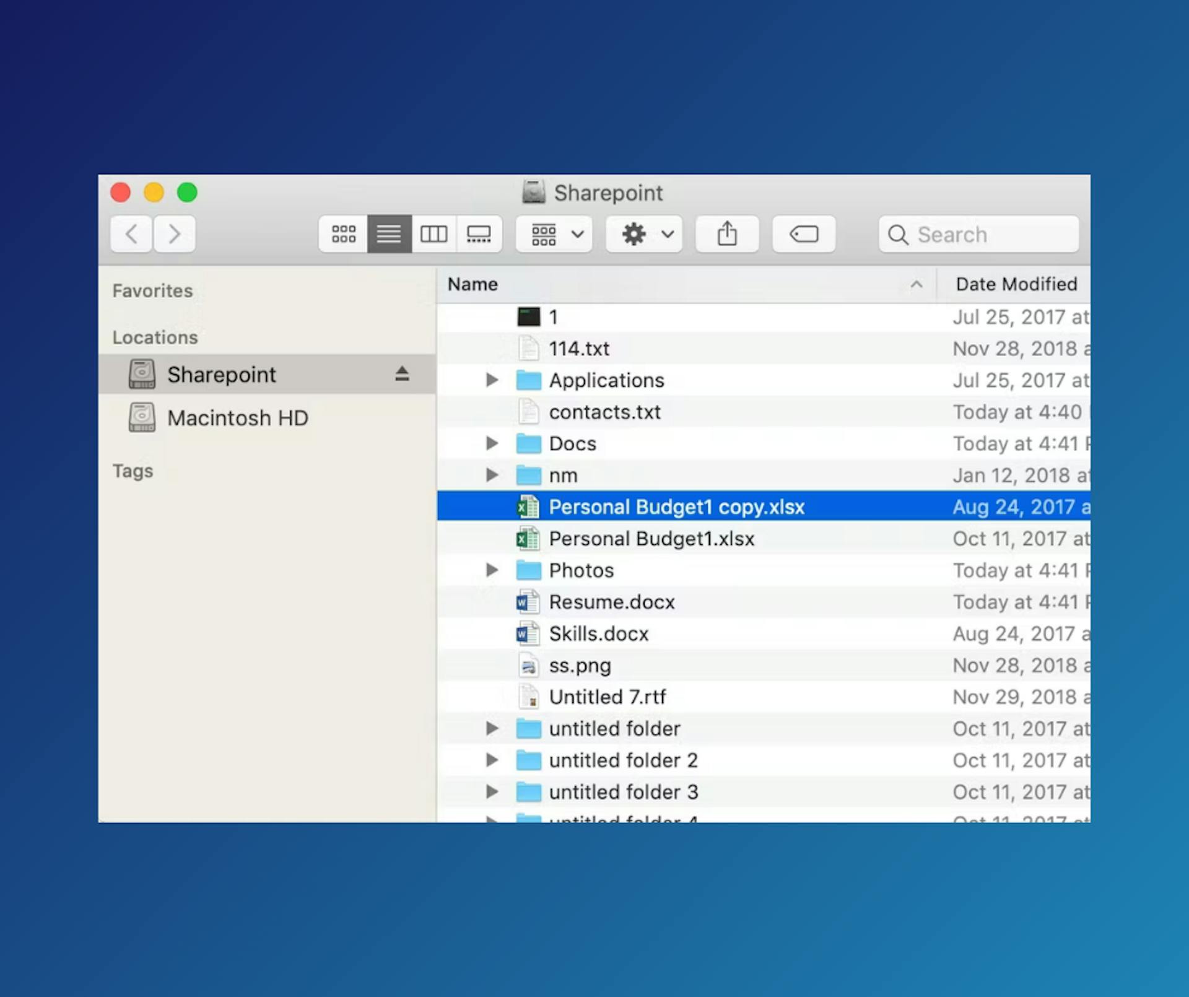Screen dimensions: 1189x997
Task: Go back using the back arrow
Action: (131, 234)
